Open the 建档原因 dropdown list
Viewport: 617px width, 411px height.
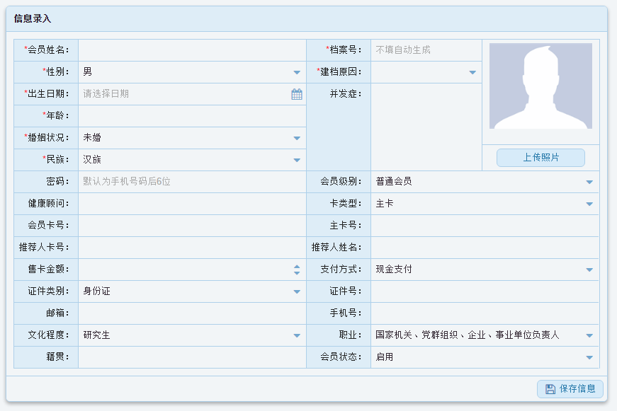click(472, 72)
